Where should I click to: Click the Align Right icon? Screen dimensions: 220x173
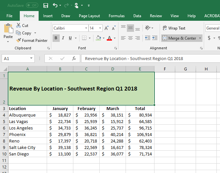point(138,38)
